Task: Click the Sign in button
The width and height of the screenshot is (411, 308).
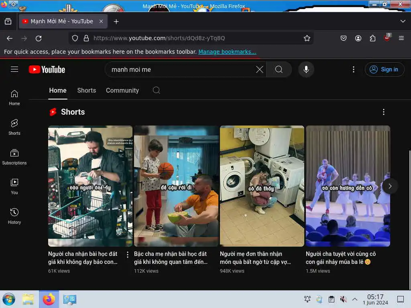Action: tap(384, 69)
